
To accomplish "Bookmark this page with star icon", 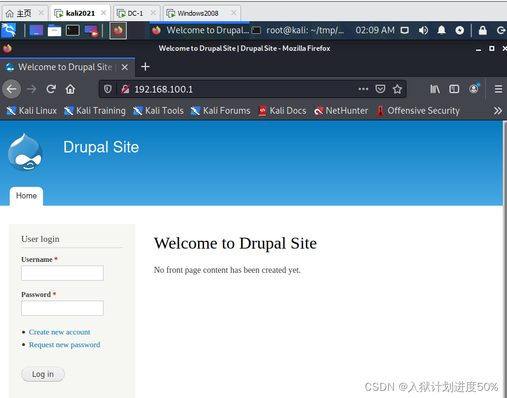I will (x=397, y=89).
